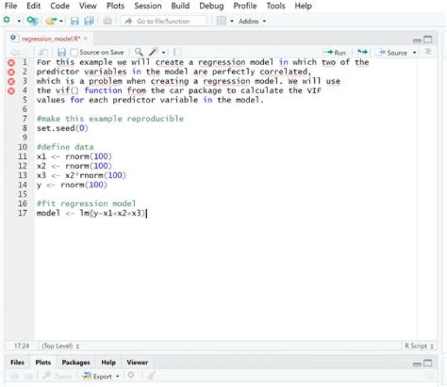The image size is (447, 387).
Task: Click the Print icon in main toolbar
Action: [x=107, y=21]
